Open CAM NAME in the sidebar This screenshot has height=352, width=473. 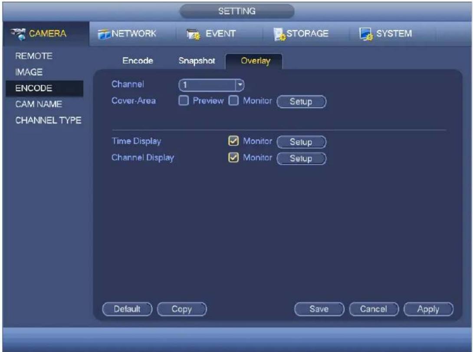pos(39,104)
